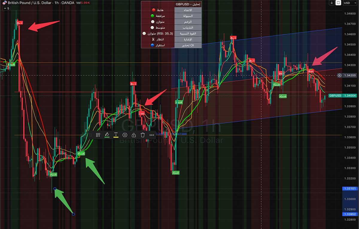This screenshot has width=359, height=229.
Task: Click the الاتجاه row label in table
Action: click(188, 10)
